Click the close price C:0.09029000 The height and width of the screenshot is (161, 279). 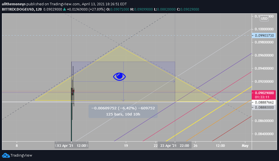click(188, 9)
